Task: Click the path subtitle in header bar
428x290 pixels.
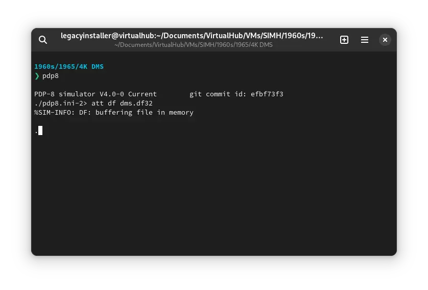Action: tap(194, 45)
